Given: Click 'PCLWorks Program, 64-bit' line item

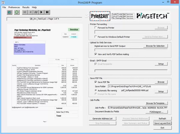Looking at the screenshot, I should click(x=26, y=70).
